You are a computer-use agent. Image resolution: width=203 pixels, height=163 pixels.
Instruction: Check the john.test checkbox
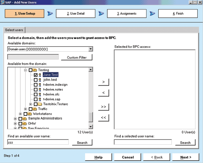tap(36, 80)
